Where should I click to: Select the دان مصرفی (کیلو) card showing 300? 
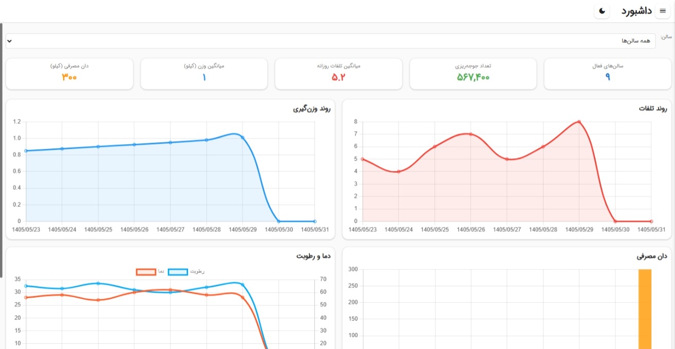coord(69,74)
